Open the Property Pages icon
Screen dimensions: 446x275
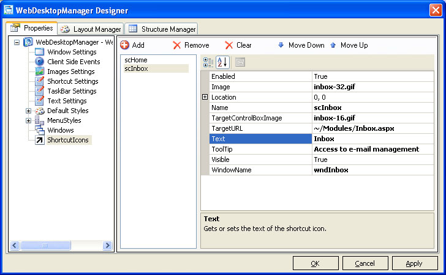coord(240,62)
